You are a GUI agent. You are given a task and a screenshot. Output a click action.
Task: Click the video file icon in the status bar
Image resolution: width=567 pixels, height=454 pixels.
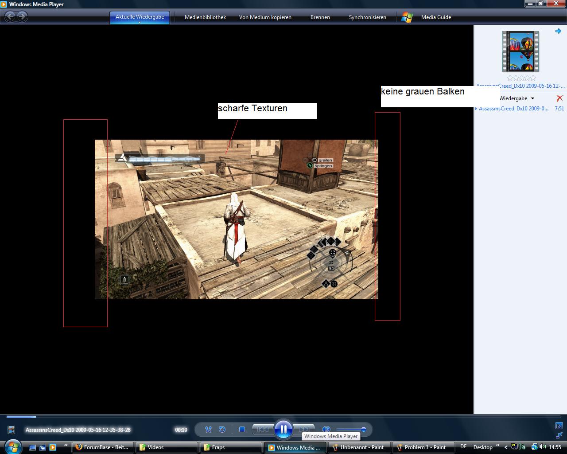[11, 430]
